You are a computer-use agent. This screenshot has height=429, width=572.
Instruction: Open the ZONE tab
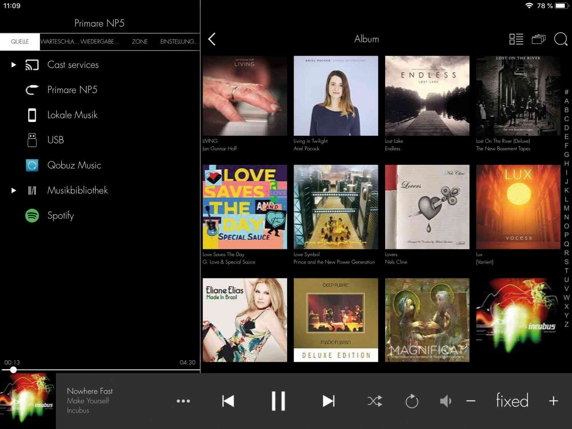[x=140, y=42]
